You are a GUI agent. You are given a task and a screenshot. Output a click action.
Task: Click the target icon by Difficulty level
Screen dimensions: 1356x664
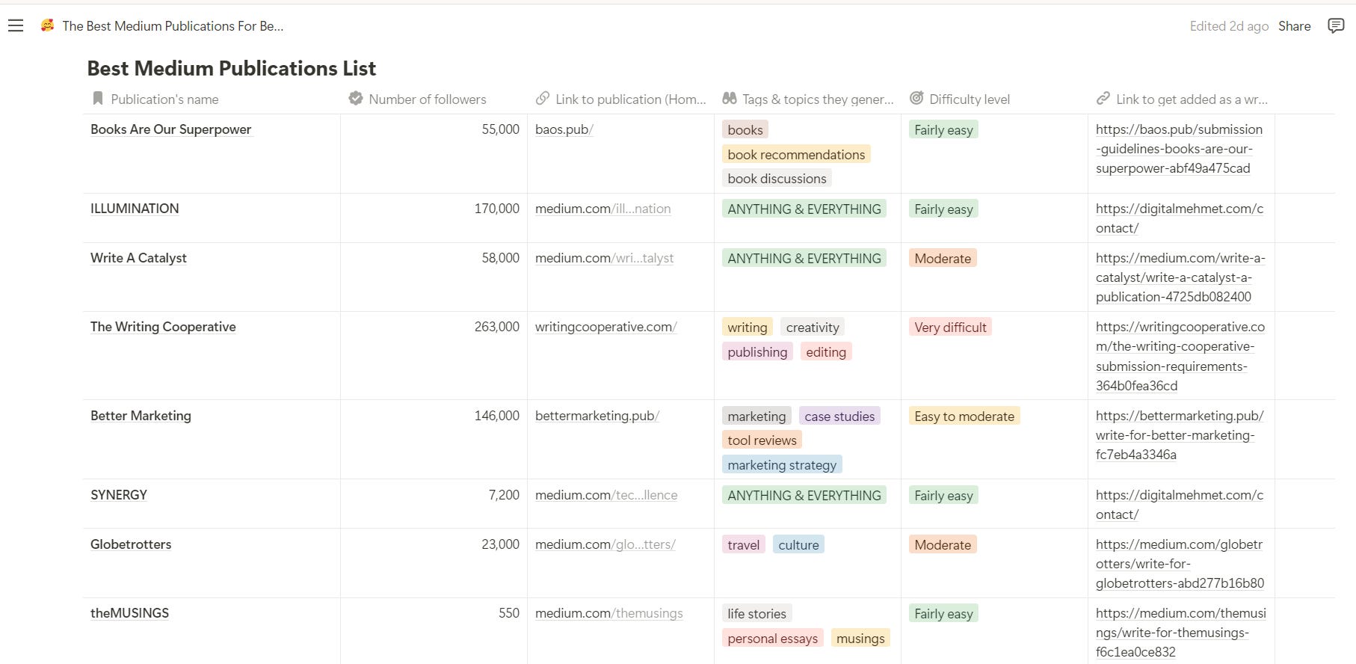click(x=916, y=99)
